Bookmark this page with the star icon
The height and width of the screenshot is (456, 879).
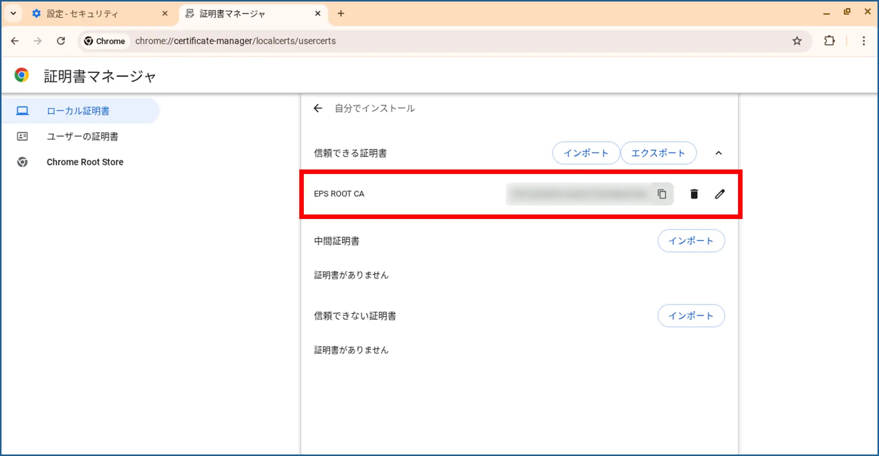(x=797, y=41)
